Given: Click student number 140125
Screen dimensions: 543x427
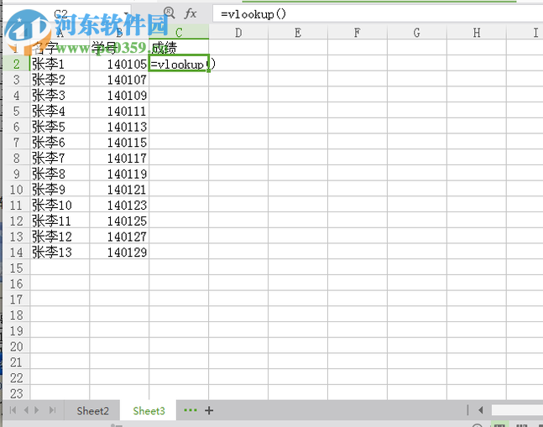Looking at the screenshot, I should 119,221.
